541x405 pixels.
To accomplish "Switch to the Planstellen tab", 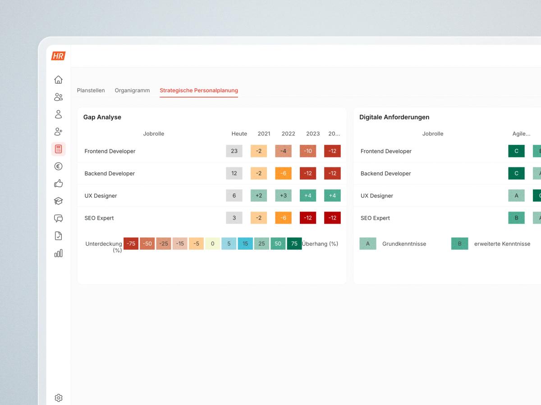I will (x=91, y=90).
